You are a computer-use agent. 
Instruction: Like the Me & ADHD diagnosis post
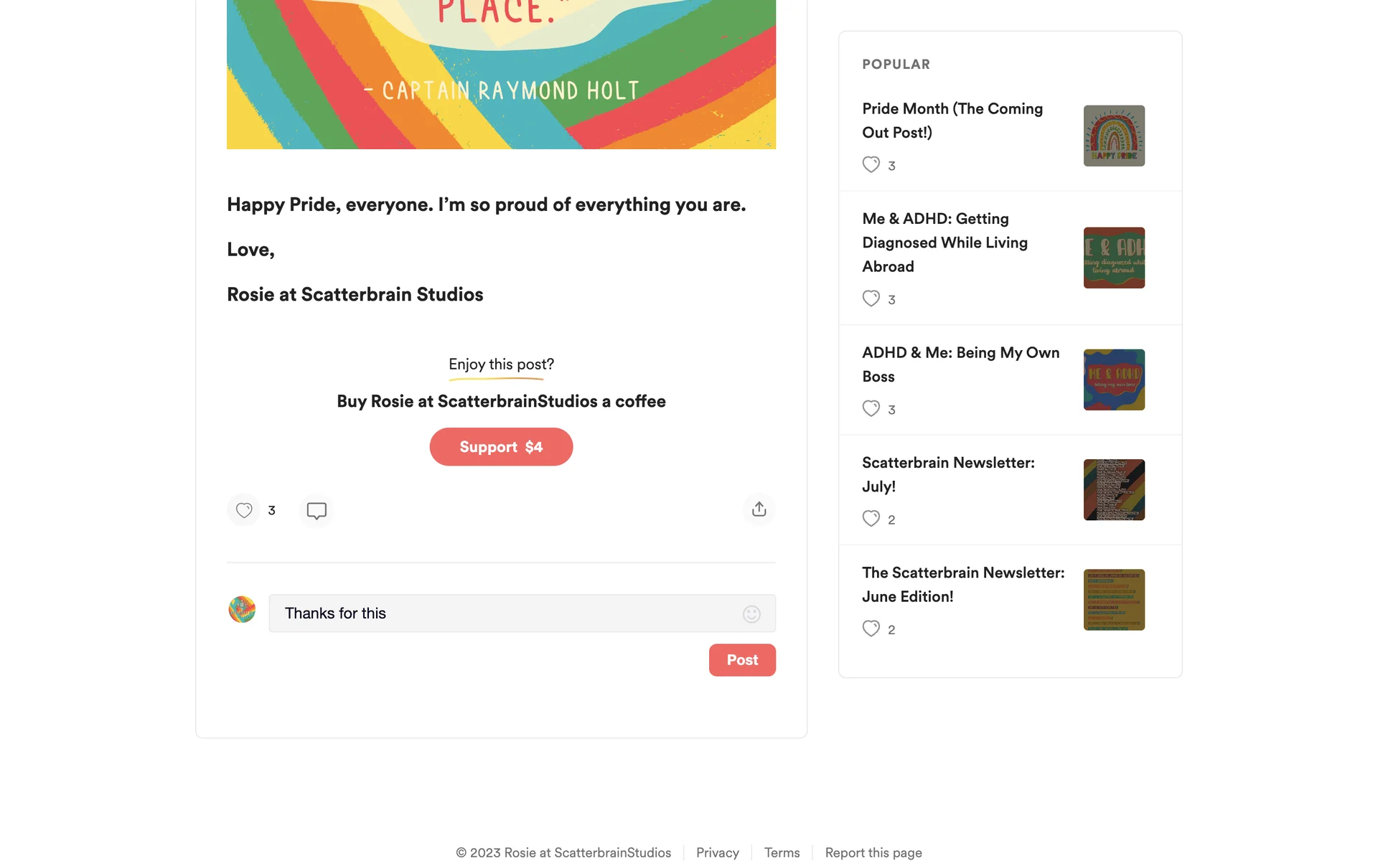pos(871,298)
